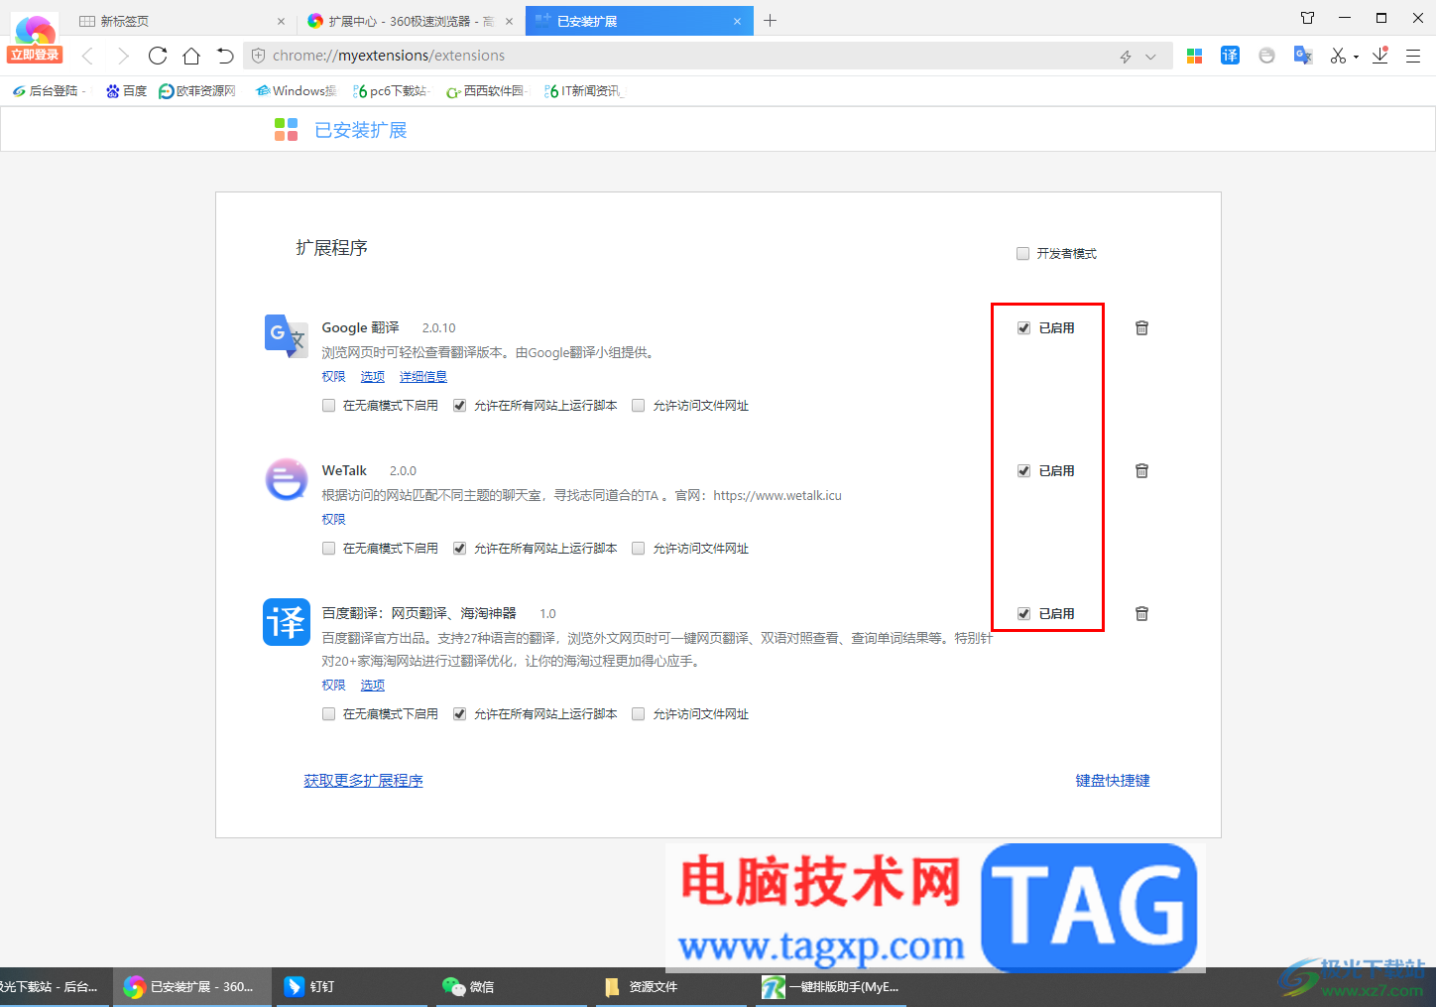Viewport: 1436px width, 1007px height.
Task: Check 允许访问文件网址 for WeTalk
Action: pos(638,549)
